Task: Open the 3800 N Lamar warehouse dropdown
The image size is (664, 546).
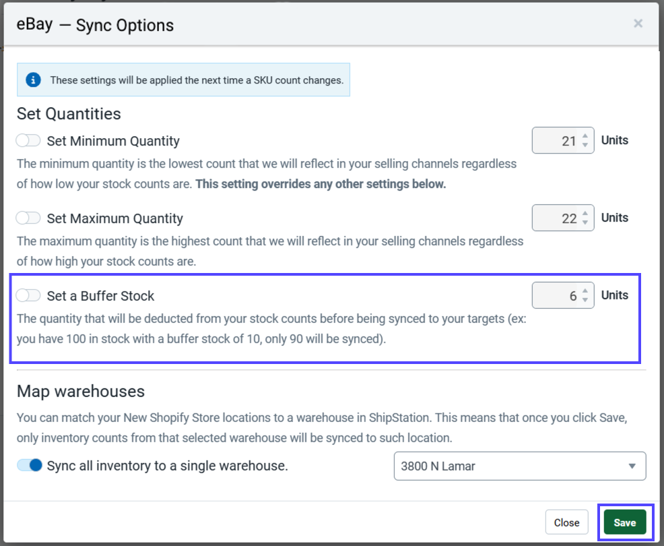Action: point(520,466)
